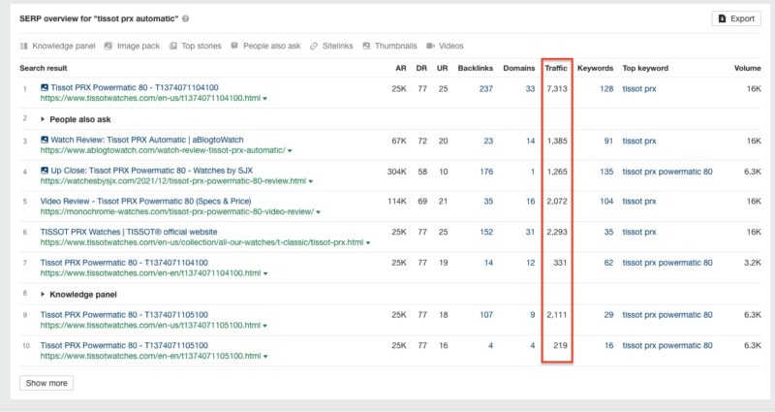The width and height of the screenshot is (775, 412).
Task: Click the UR column header
Action: click(x=443, y=68)
